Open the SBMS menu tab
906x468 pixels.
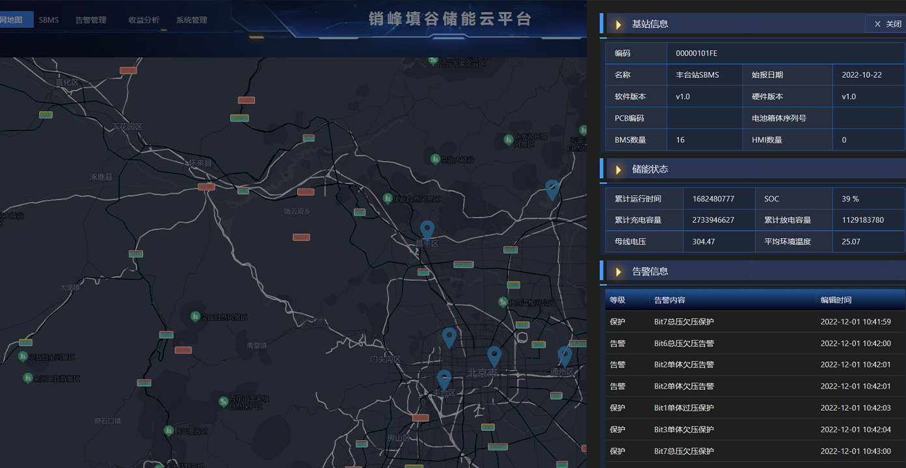click(x=49, y=20)
